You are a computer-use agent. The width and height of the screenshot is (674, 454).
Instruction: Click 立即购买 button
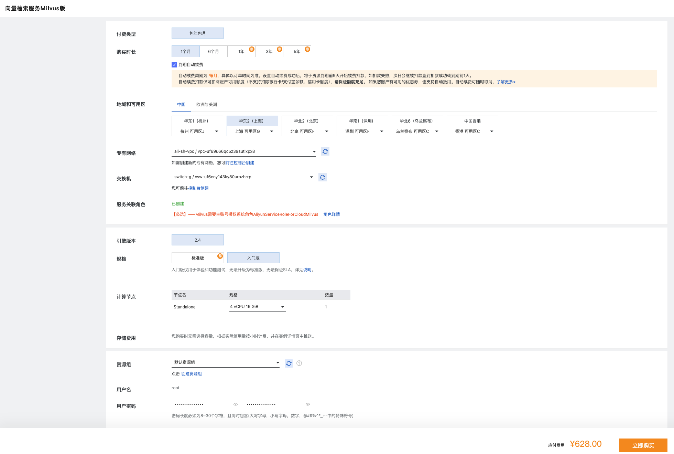coord(643,445)
